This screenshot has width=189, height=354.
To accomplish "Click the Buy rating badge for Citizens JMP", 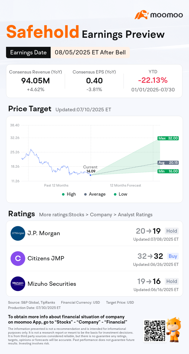I will pyautogui.click(x=173, y=256).
